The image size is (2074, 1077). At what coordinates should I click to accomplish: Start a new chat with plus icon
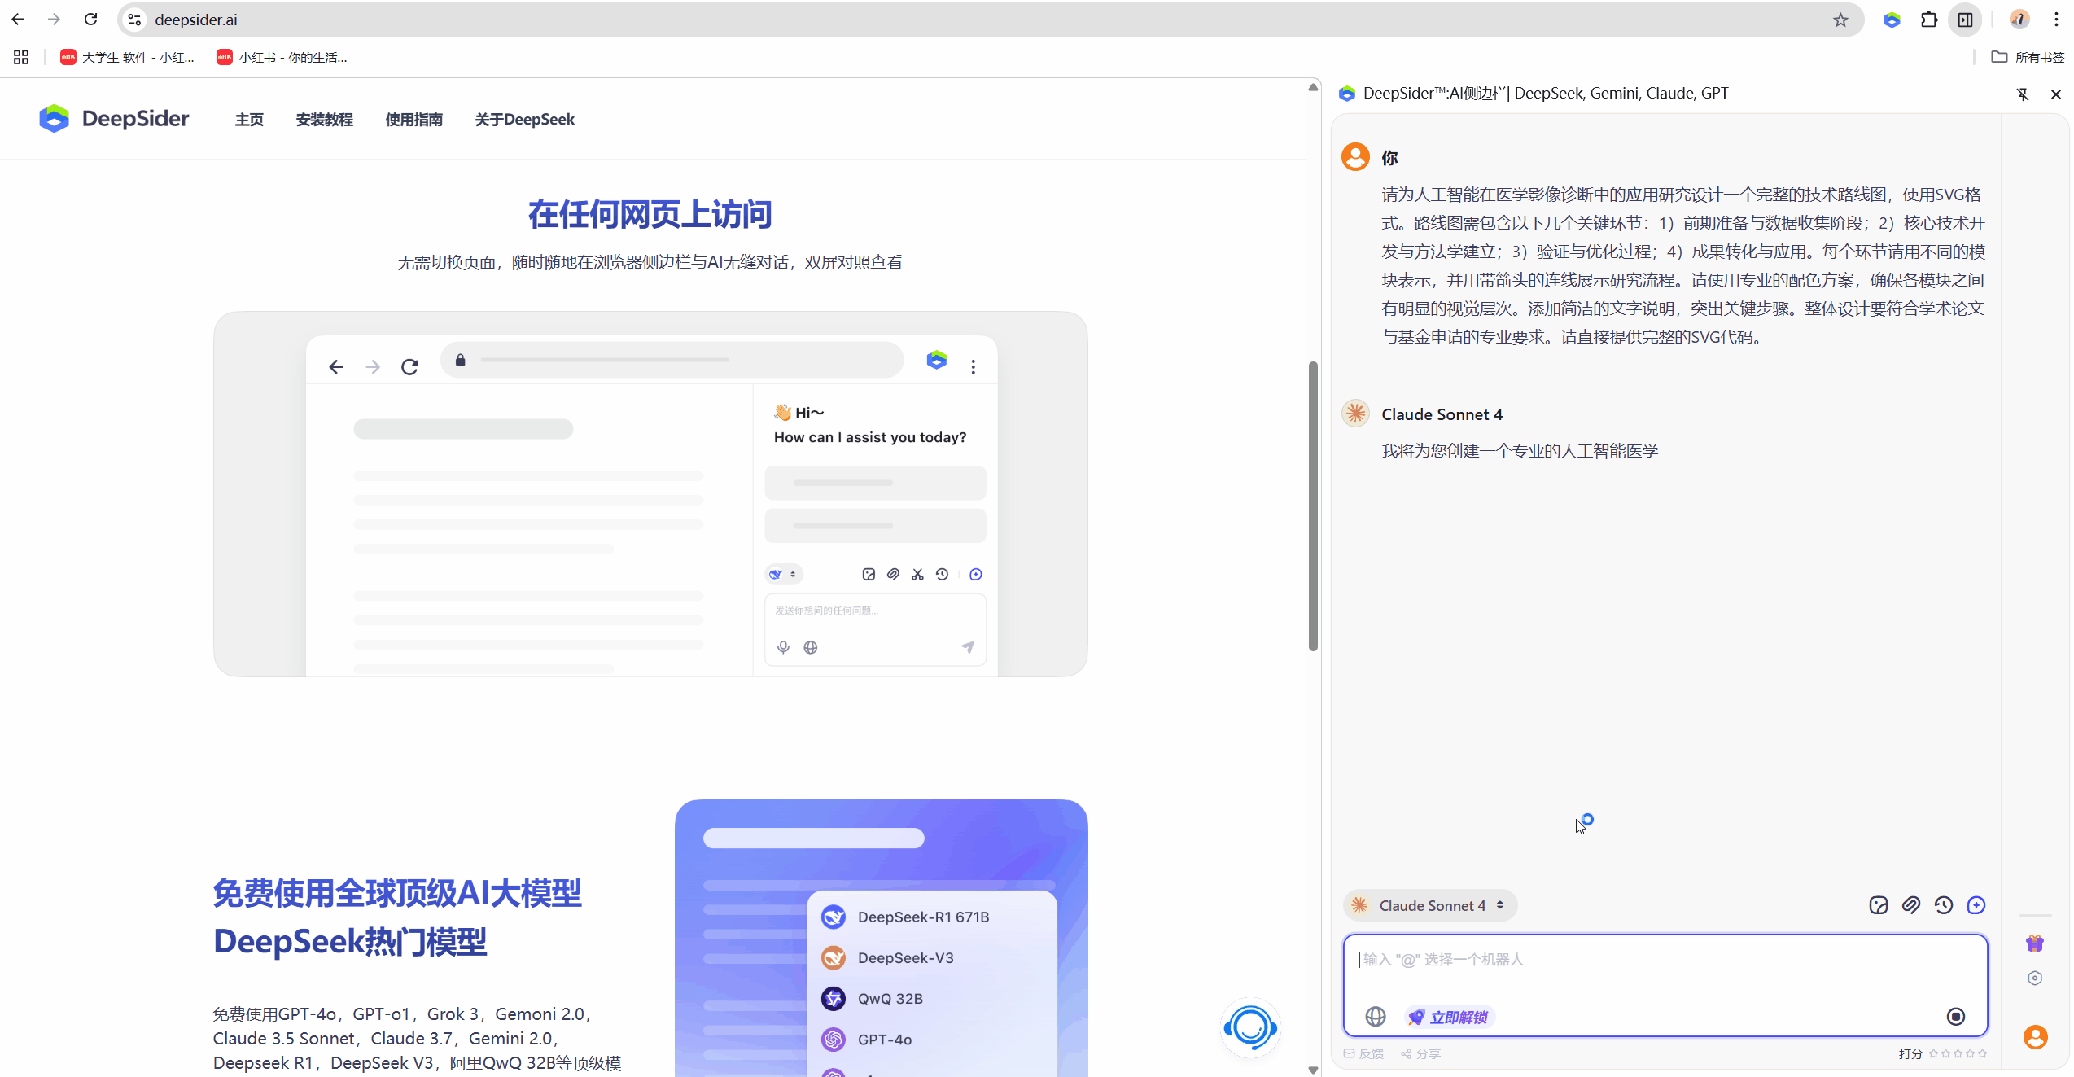click(x=1976, y=905)
